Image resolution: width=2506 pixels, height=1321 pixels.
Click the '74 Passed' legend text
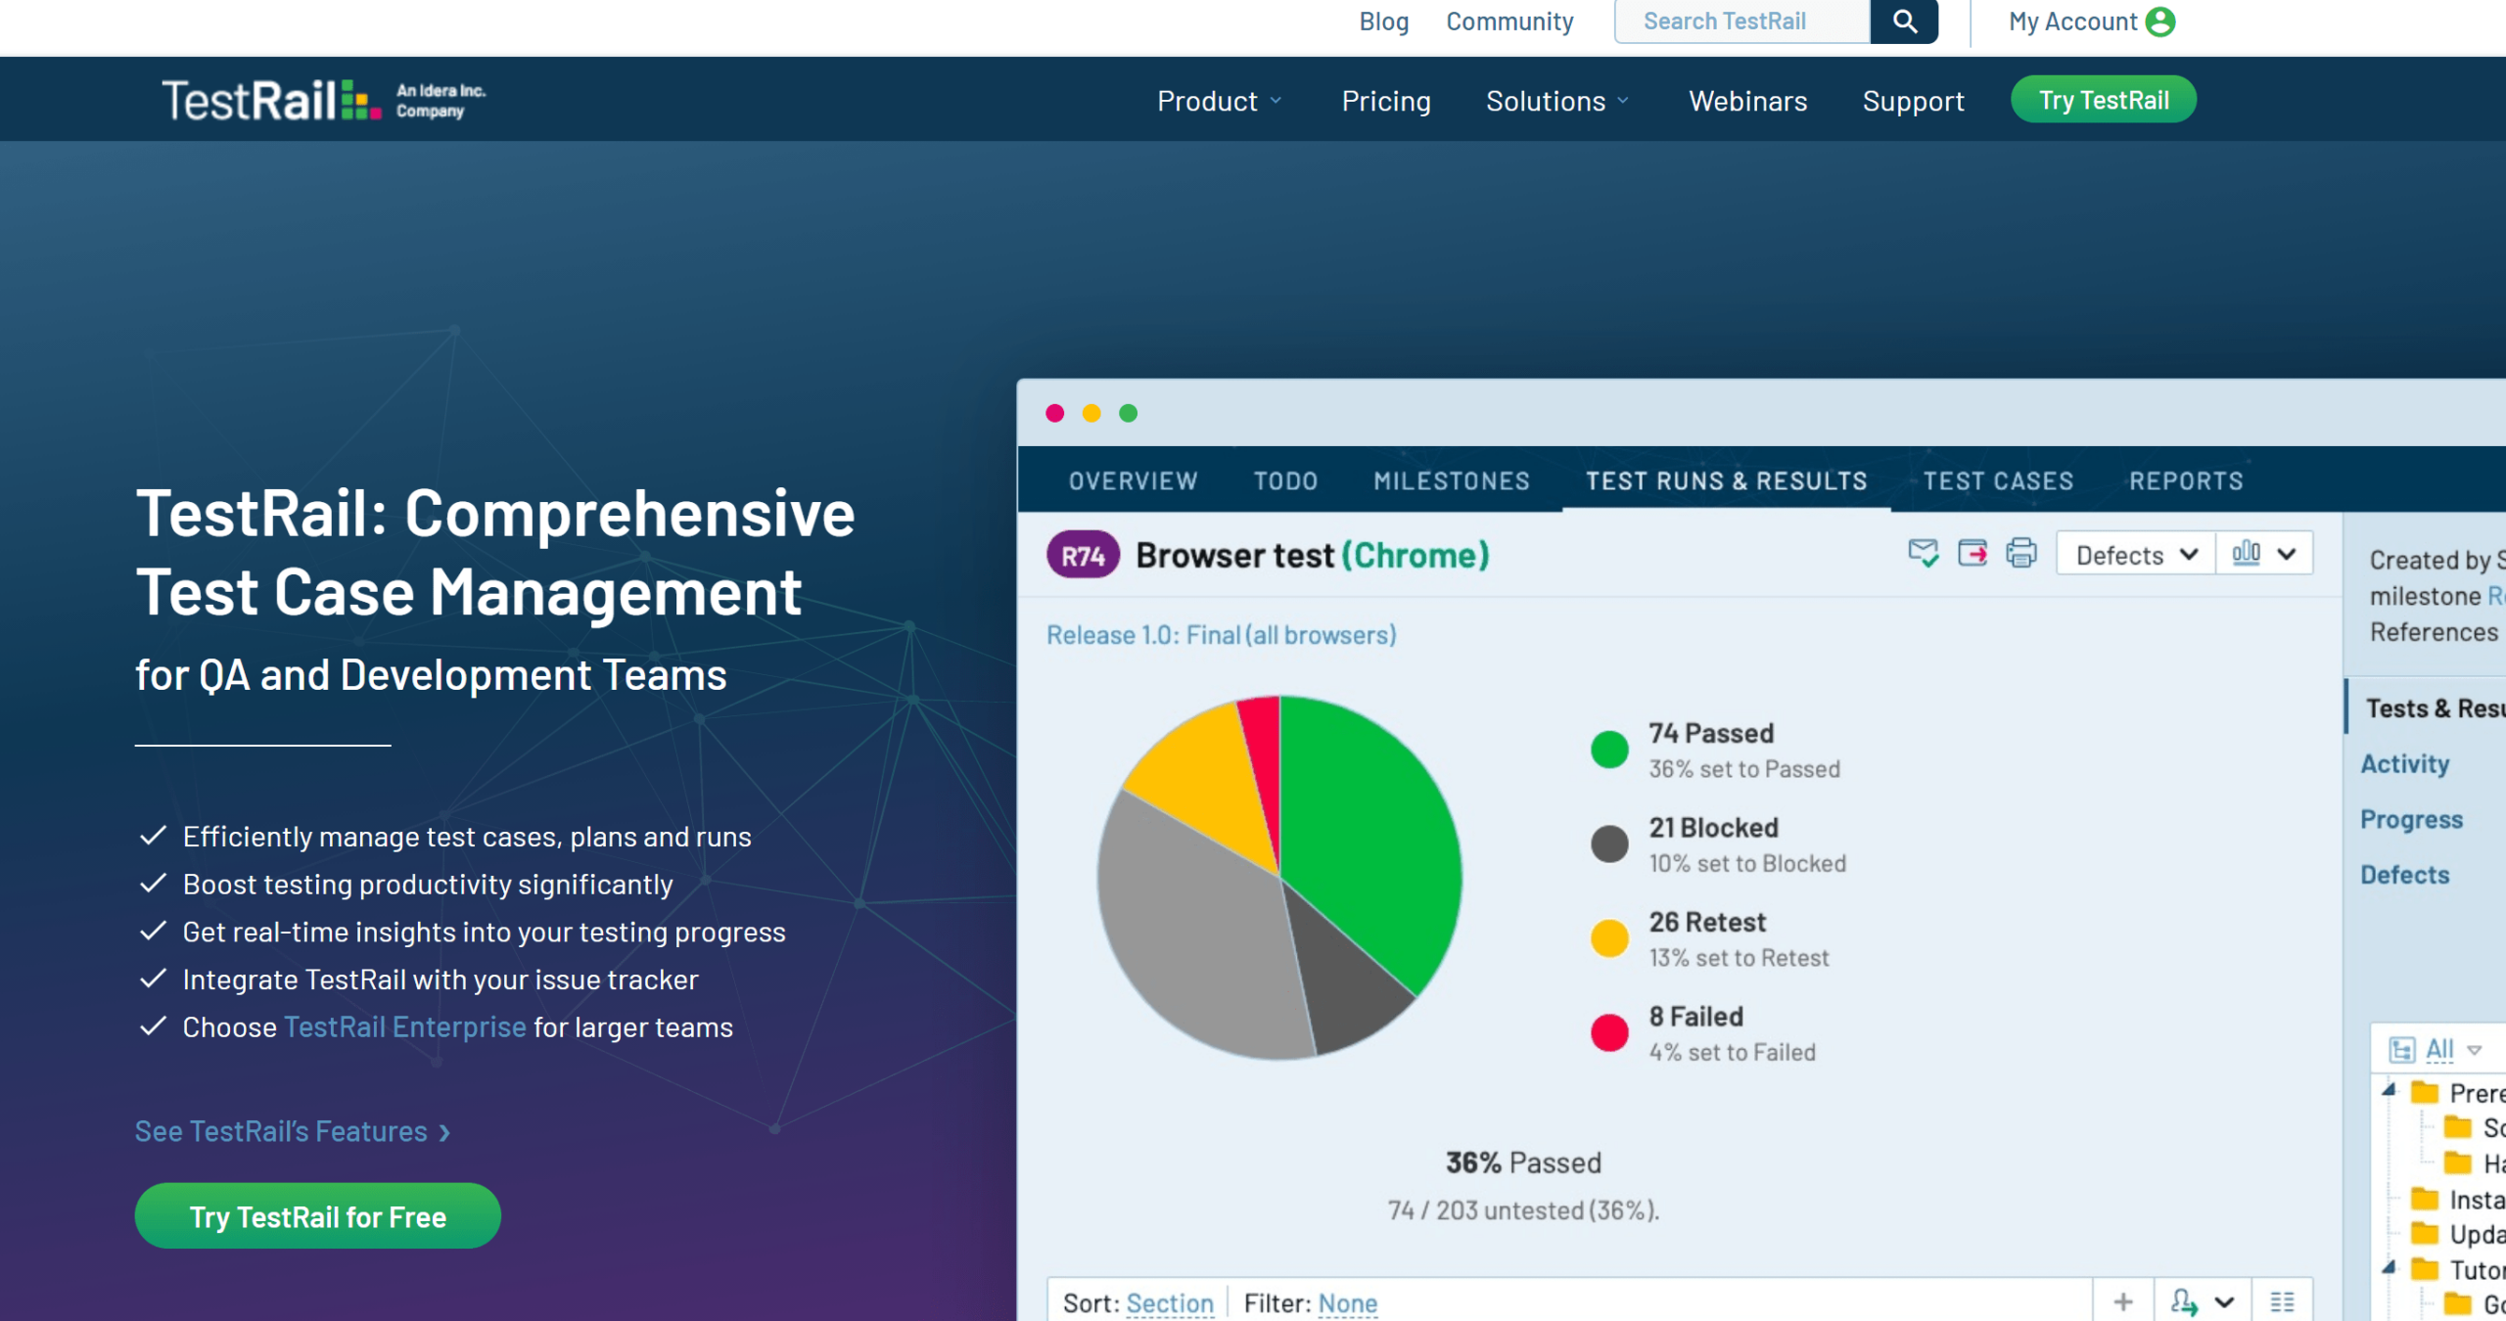click(1710, 734)
